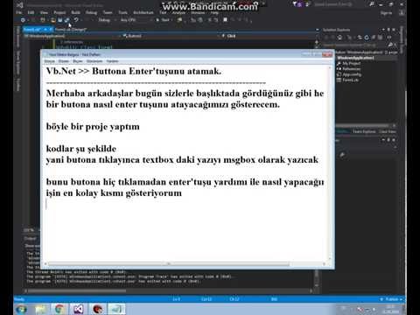Select Form1.vb in Solution Explorer
The image size is (420, 315).
(351, 80)
